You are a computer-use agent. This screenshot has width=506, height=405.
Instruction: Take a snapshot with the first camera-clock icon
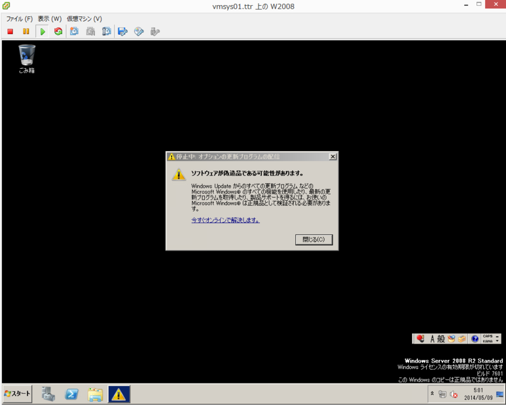click(74, 32)
